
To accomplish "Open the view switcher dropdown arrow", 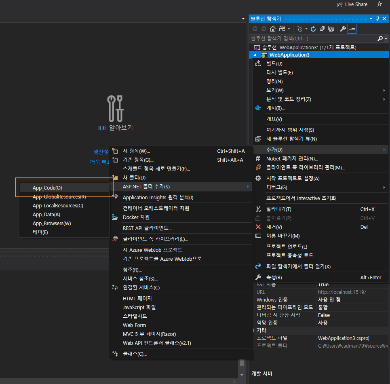I will click(x=289, y=29).
